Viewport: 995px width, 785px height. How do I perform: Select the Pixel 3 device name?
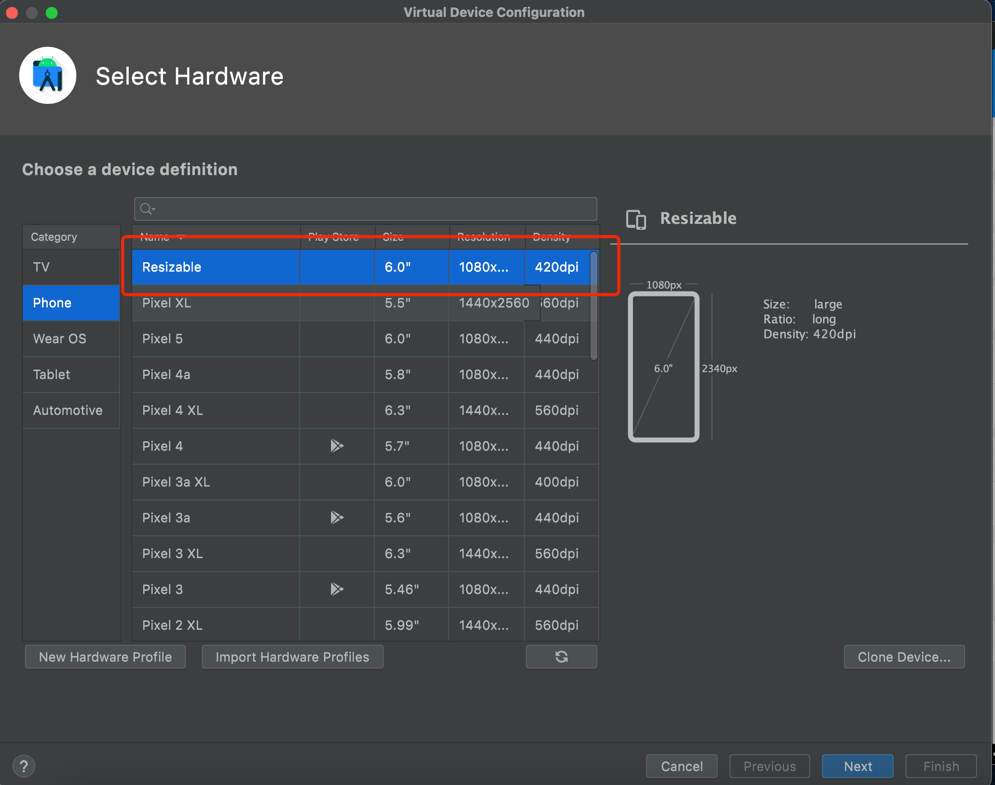[x=163, y=589]
